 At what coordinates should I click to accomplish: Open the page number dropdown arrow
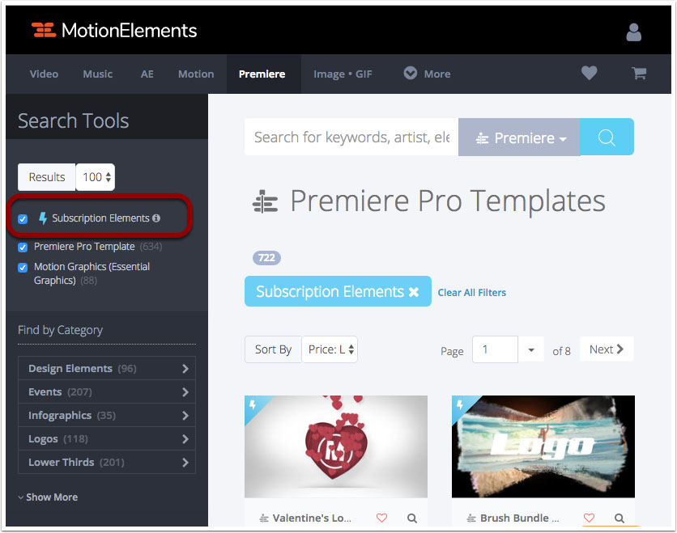531,349
